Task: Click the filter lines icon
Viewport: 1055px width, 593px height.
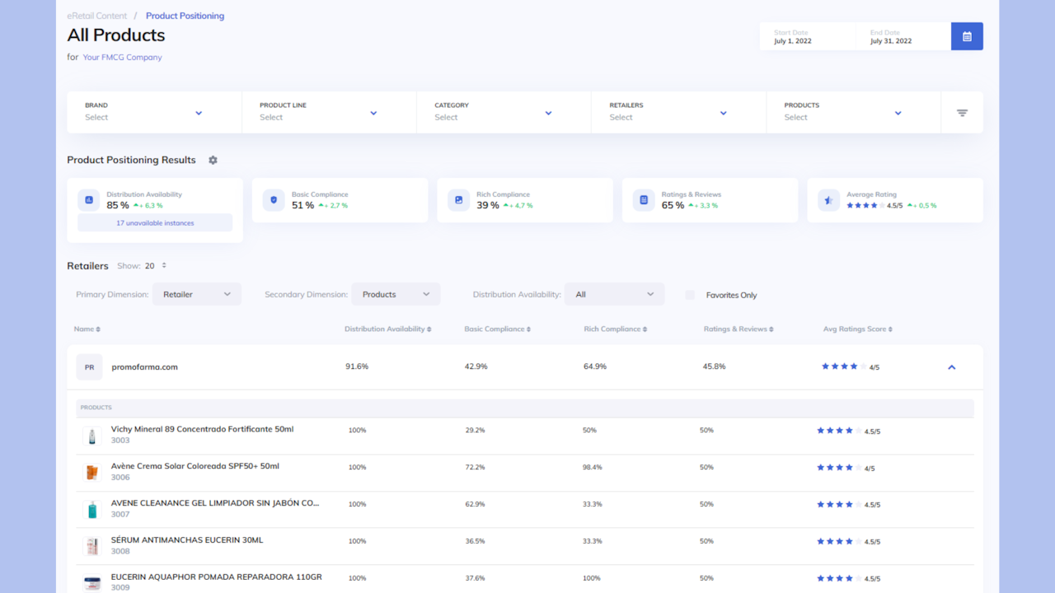Action: pos(962,113)
